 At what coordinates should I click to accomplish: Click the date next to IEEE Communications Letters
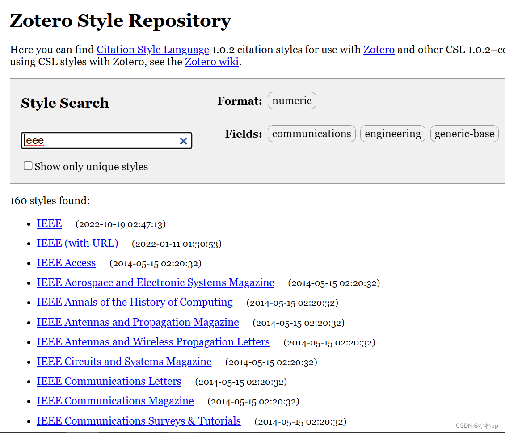241,382
